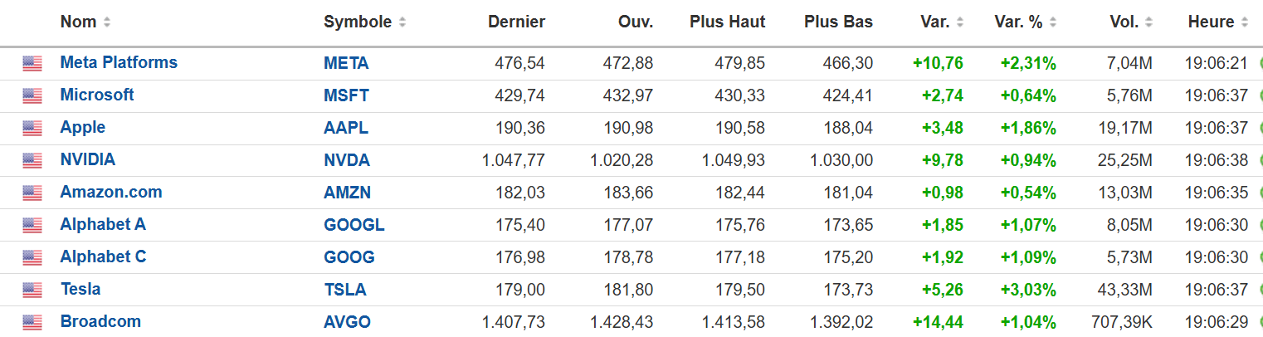Follow the NVDA symbol link
Viewport: 1263px width, 337px height.
click(347, 159)
